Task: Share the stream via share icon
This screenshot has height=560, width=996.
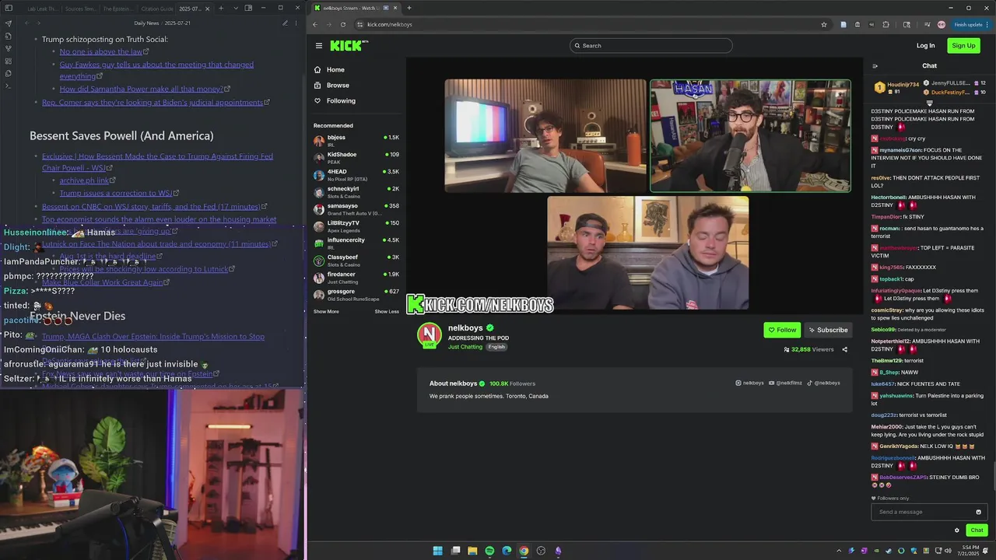Action: [x=844, y=350]
